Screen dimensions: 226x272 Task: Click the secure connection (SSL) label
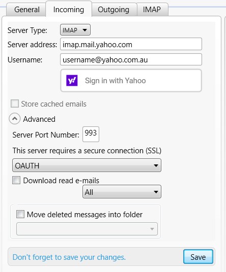[x=87, y=151]
